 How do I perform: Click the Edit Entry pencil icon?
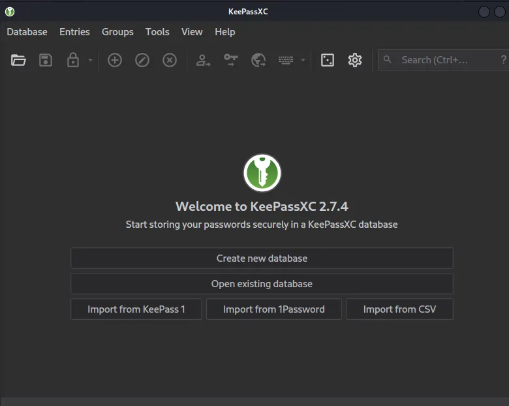click(142, 60)
